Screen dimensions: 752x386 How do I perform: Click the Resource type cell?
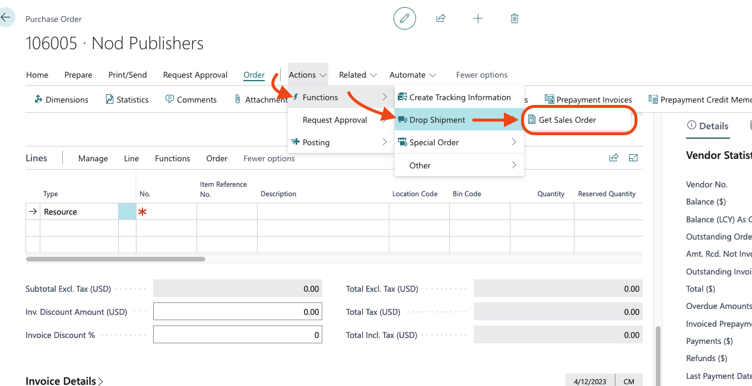[80, 212]
